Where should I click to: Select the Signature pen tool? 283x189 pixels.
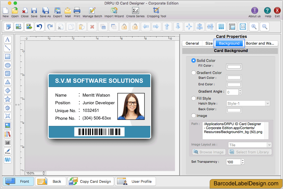(x=8, y=151)
